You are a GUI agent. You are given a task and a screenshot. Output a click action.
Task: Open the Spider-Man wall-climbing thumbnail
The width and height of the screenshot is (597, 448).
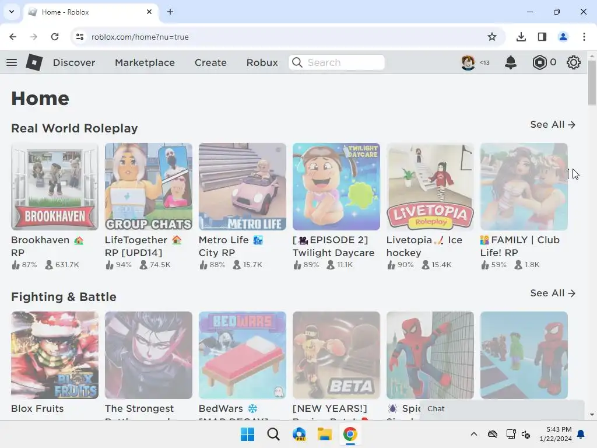[430, 355]
